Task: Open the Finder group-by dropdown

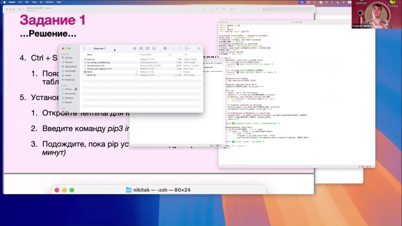Action: pyautogui.click(x=166, y=48)
